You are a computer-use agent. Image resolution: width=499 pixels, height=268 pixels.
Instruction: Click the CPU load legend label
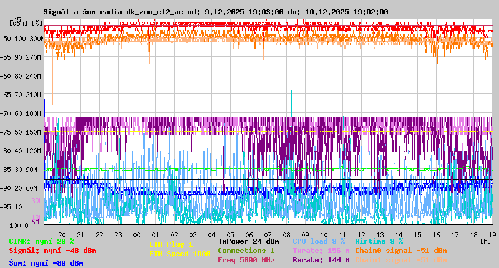(x=319, y=241)
